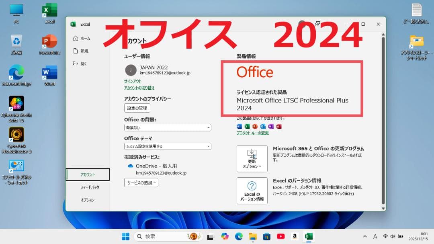Image resolution: width=434 pixels, height=244 pixels.
Task: Open Microsoft Store from the taskbar
Action: pyautogui.click(x=267, y=236)
